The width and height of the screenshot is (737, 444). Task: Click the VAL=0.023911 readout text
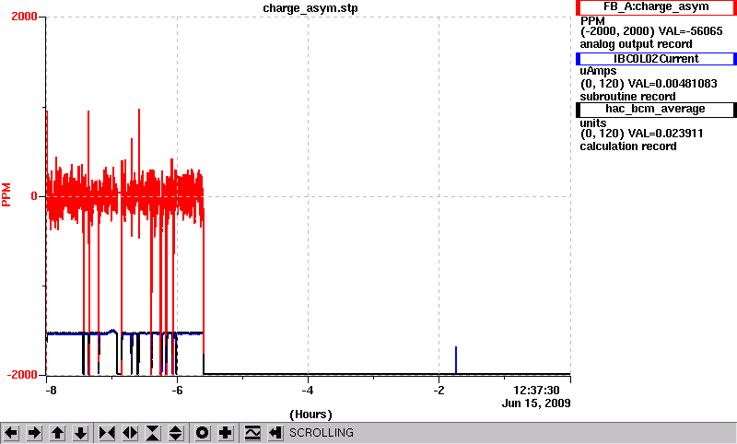click(665, 134)
